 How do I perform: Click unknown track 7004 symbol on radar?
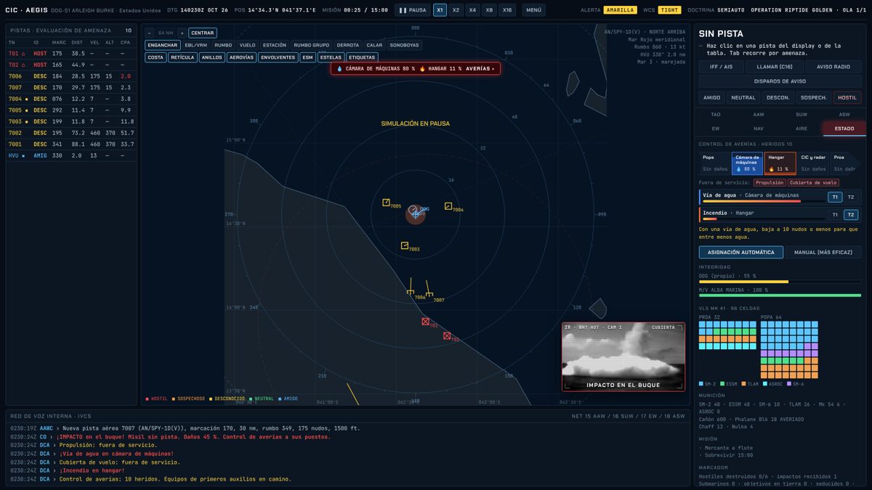(448, 206)
